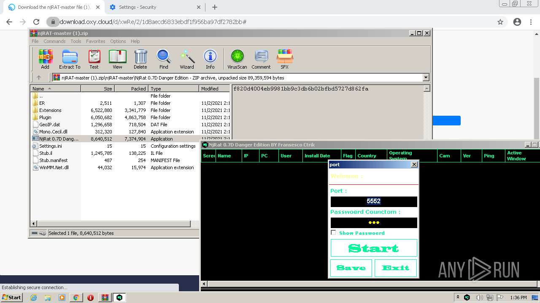Open the Windows Start menu

pyautogui.click(x=11, y=298)
